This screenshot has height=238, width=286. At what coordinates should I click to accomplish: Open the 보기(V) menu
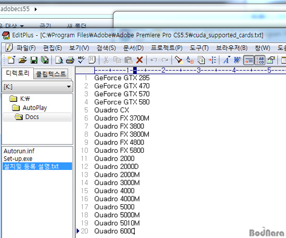(x=79, y=48)
